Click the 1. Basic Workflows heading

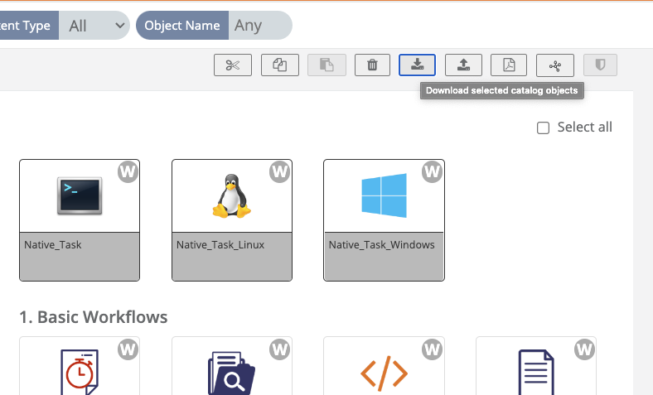pos(94,317)
